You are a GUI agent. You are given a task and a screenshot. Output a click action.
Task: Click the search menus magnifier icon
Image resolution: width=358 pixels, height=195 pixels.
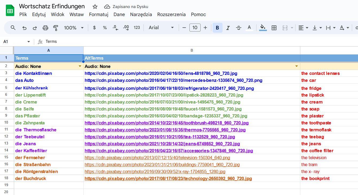pyautogui.click(x=13, y=28)
